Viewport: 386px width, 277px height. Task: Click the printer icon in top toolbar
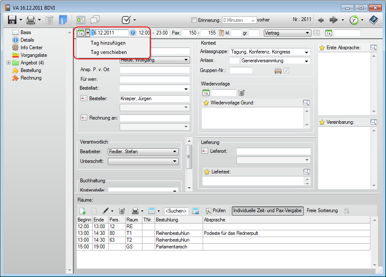(x=31, y=20)
